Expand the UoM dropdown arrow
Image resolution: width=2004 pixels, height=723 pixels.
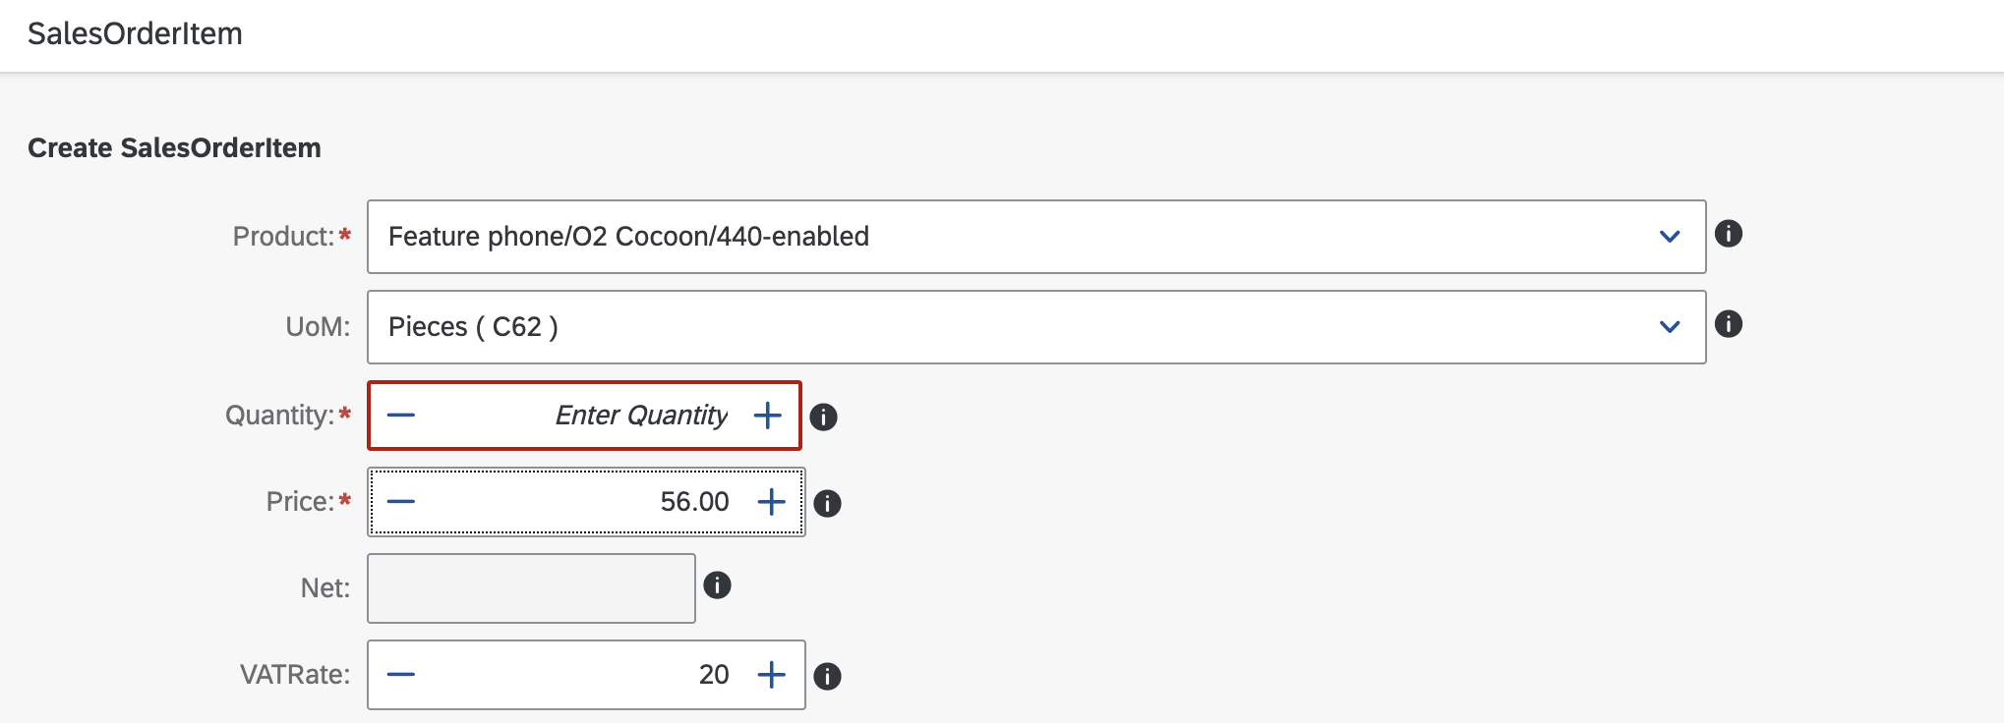click(1670, 327)
